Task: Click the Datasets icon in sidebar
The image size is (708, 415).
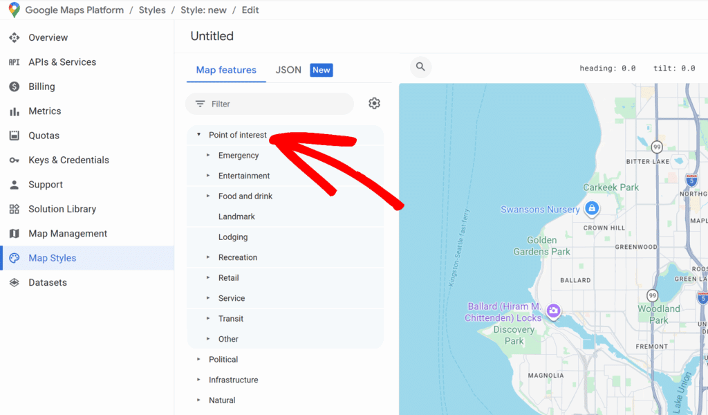Action: tap(14, 283)
